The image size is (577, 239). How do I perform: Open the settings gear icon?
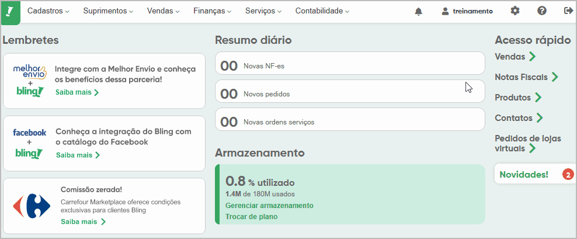point(515,11)
